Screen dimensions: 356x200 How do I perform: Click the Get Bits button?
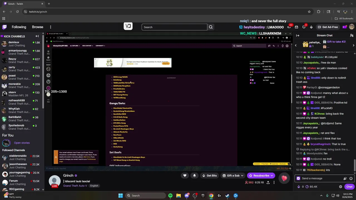point(209,176)
